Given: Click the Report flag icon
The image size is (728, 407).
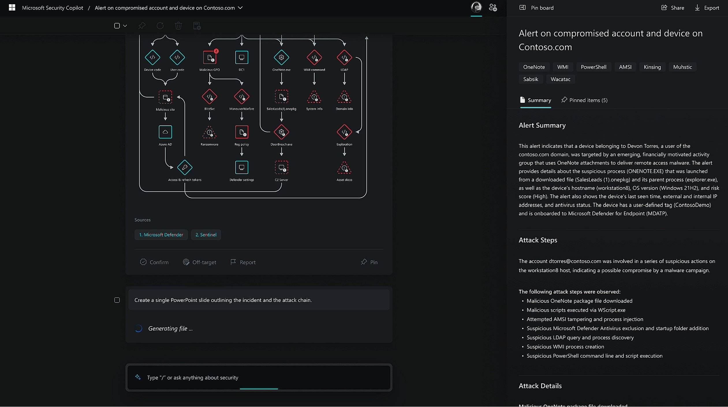Looking at the screenshot, I should coord(233,262).
